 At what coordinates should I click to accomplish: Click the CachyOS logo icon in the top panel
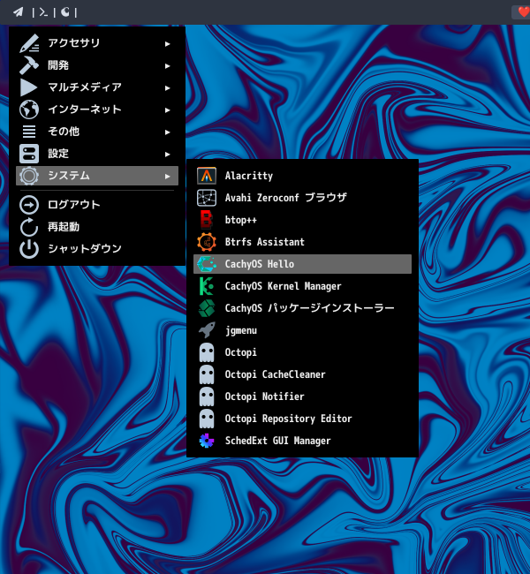tap(65, 12)
